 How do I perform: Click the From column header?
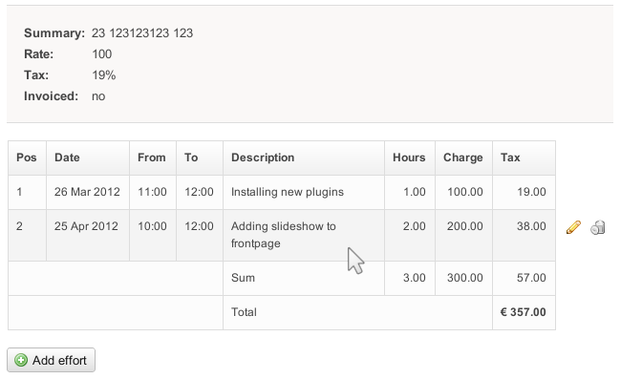pyautogui.click(x=153, y=158)
